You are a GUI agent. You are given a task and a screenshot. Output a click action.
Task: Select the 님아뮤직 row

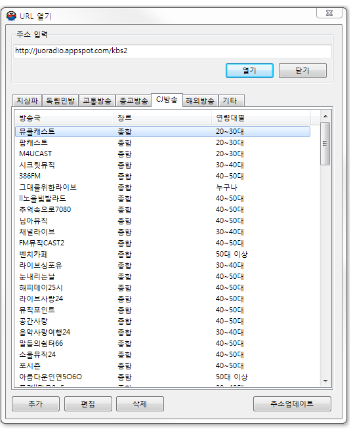[163, 221]
